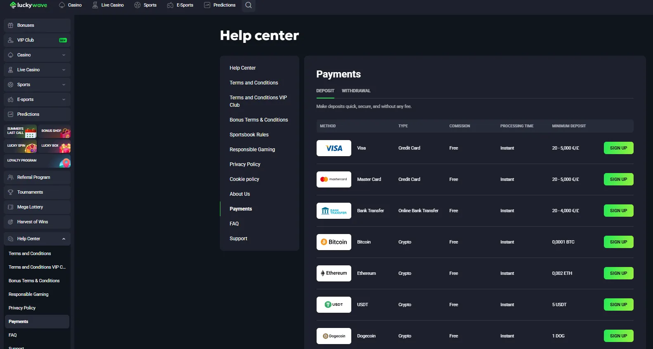Click Sign Up for USDT
The image size is (653, 349).
(618, 304)
